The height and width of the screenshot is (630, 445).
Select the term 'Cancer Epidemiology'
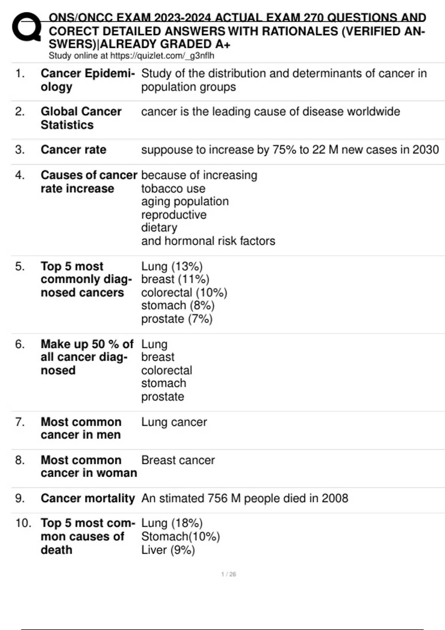click(x=88, y=80)
